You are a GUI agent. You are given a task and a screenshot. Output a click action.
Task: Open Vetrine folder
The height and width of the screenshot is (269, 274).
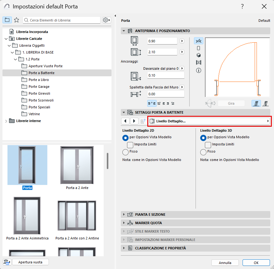coord(34,114)
